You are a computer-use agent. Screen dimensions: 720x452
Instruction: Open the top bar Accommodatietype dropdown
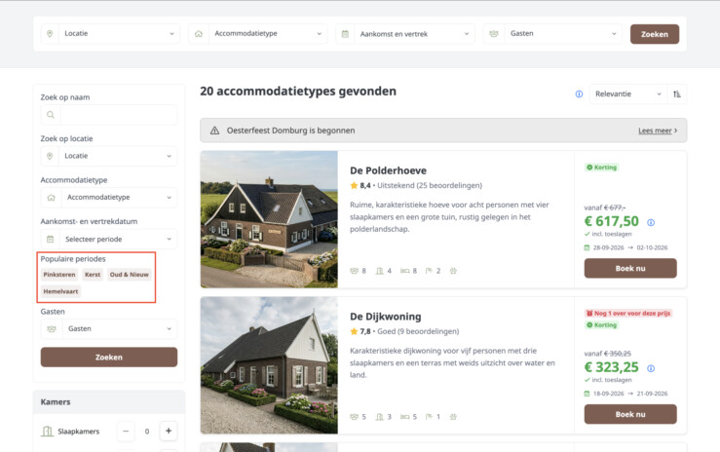pyautogui.click(x=258, y=33)
